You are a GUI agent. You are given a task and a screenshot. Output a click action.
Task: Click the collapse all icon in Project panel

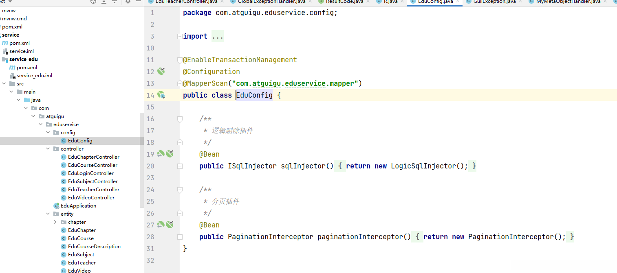coord(115,2)
